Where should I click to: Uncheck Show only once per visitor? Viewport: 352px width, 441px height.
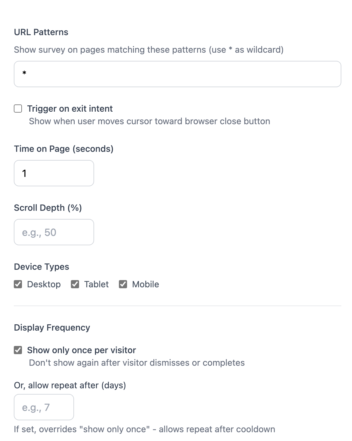tap(18, 350)
